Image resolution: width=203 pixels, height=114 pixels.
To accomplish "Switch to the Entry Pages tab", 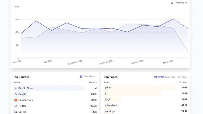I will point(171,77).
